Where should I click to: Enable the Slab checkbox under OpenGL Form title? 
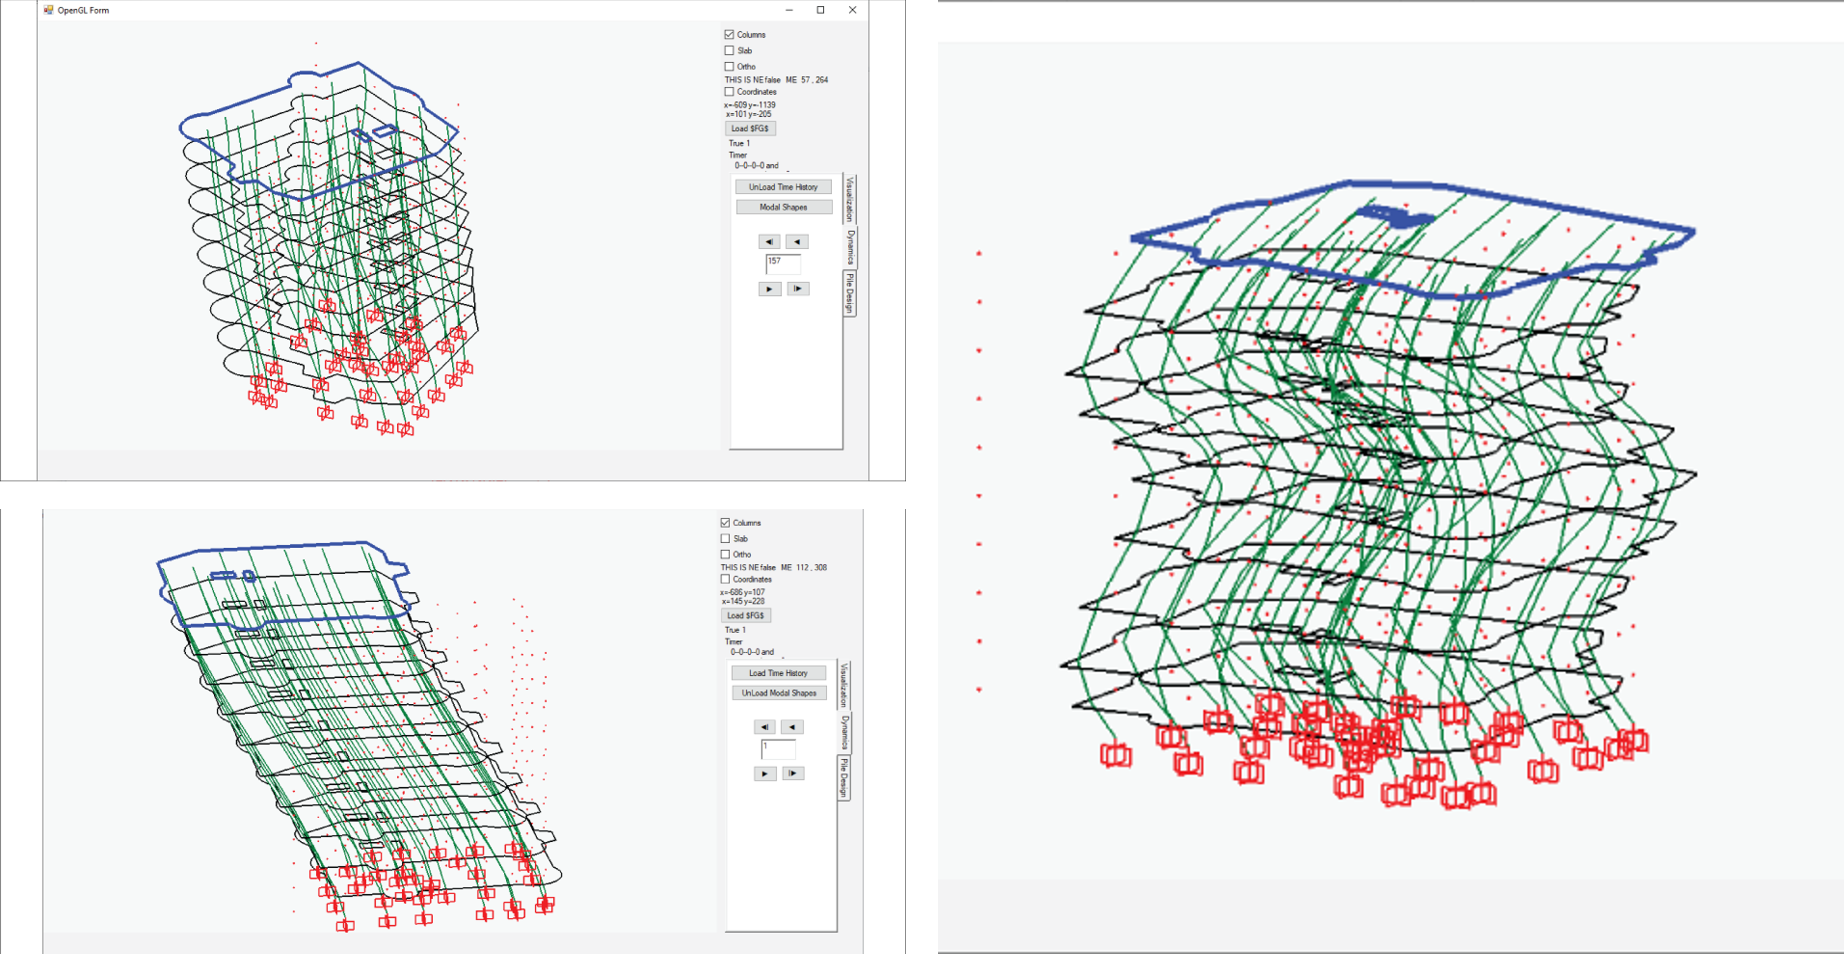point(730,51)
